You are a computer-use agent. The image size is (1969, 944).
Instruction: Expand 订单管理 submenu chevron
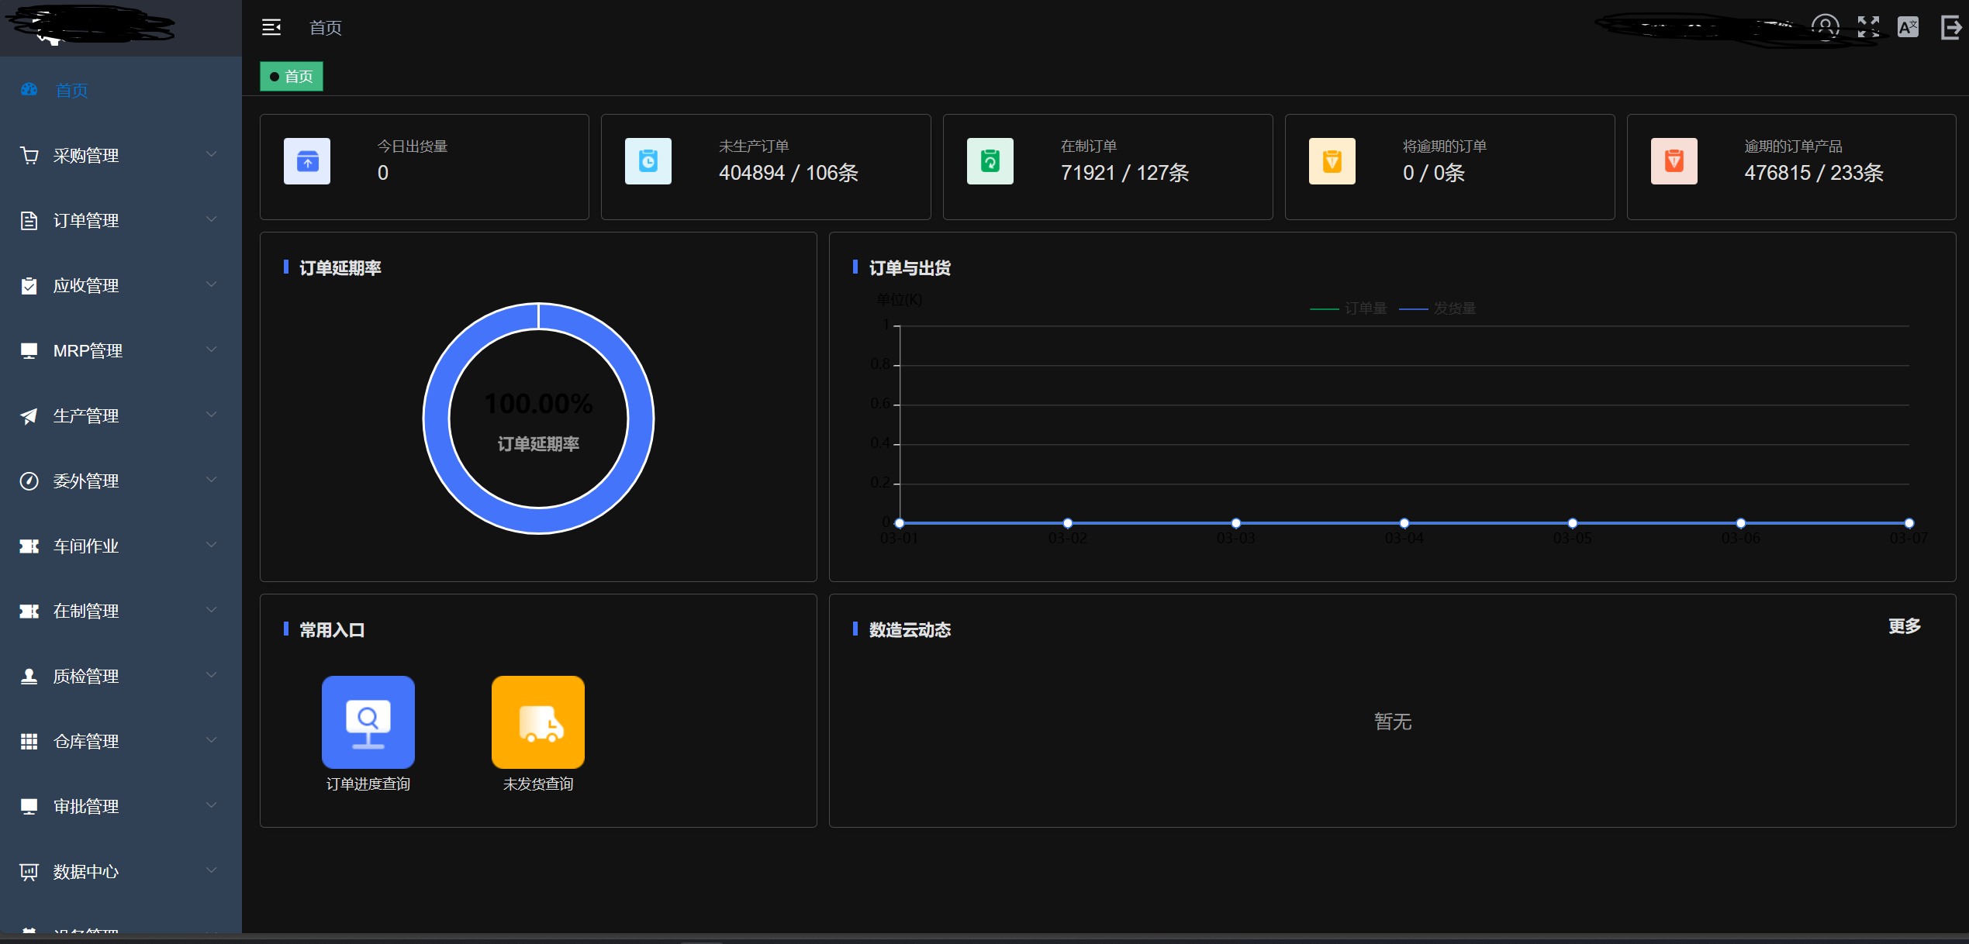click(211, 220)
